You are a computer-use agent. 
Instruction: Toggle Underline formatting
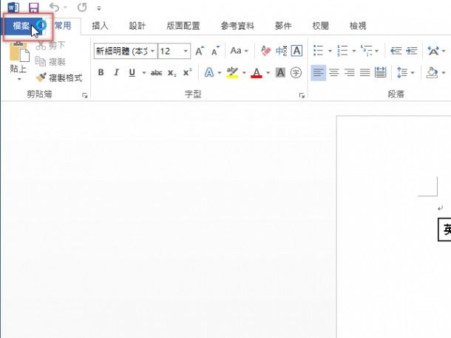tap(132, 72)
